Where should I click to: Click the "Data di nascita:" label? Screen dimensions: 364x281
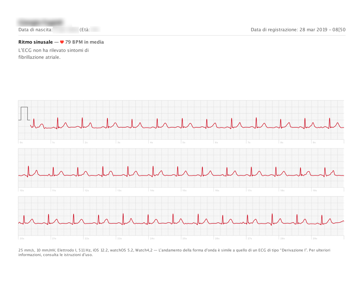[35, 30]
